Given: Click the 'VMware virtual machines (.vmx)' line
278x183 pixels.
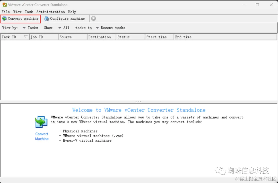Looking at the screenshot, I should (91, 136).
